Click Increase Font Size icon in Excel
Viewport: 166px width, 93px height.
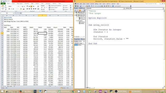(23, 6)
